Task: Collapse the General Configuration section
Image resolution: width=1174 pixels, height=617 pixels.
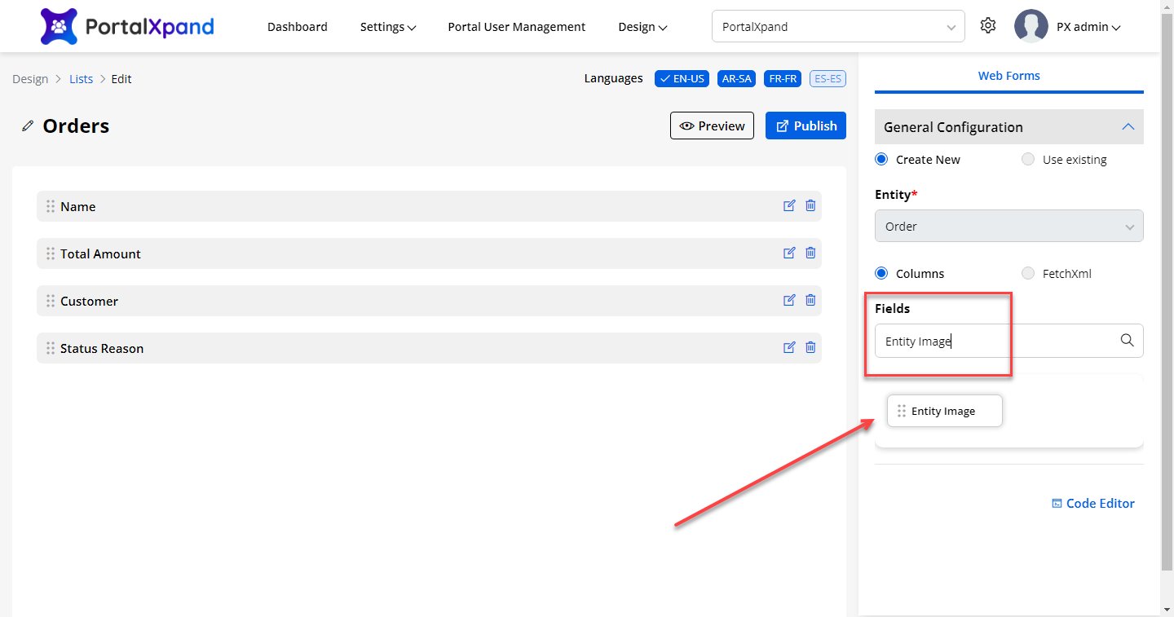Action: coord(1128,127)
